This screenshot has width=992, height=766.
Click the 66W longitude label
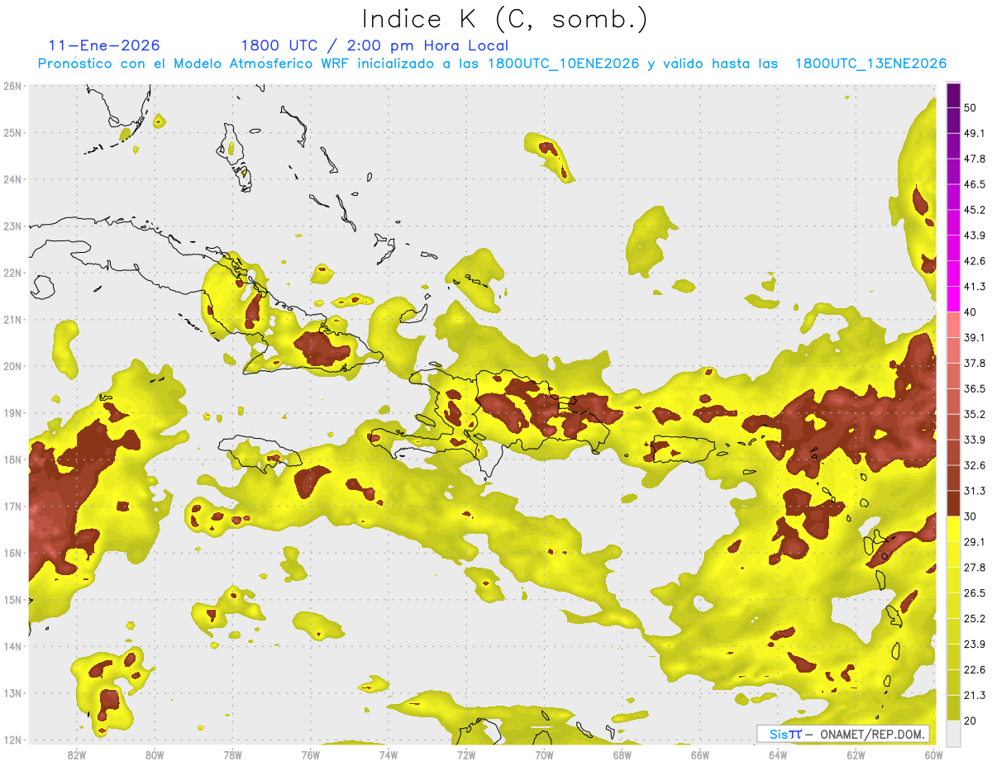[x=699, y=754]
